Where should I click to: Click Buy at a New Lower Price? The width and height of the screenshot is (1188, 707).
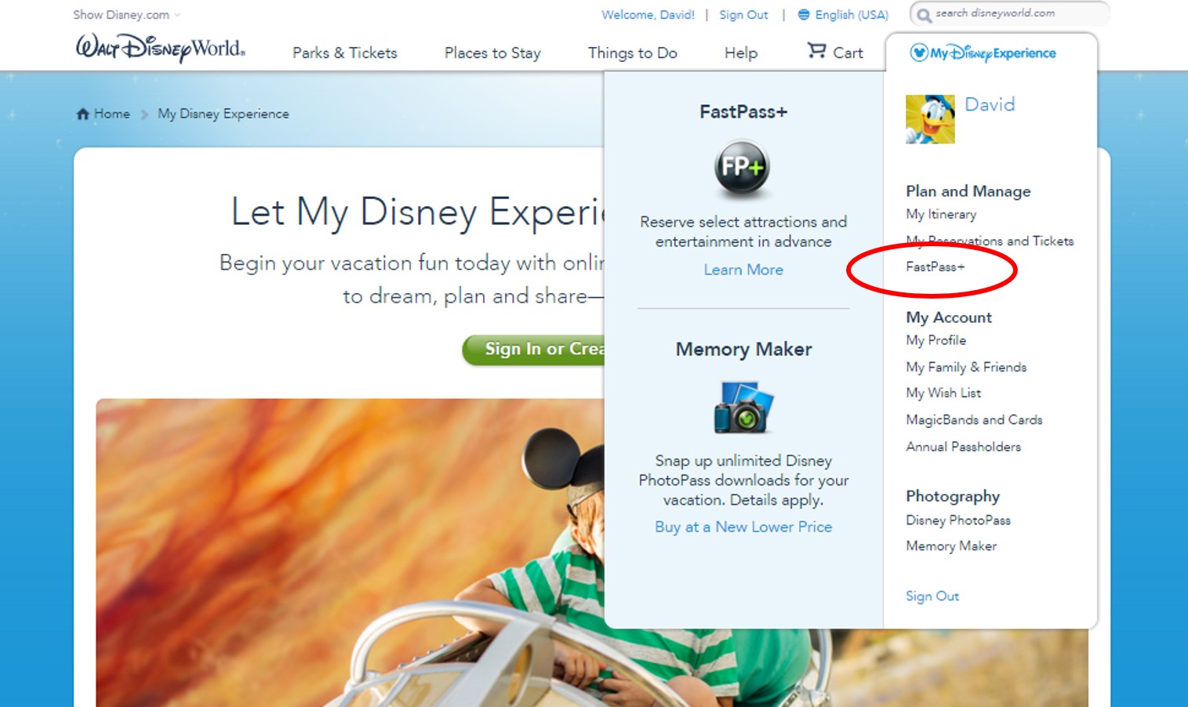click(743, 527)
